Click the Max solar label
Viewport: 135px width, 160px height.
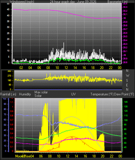[41, 92]
